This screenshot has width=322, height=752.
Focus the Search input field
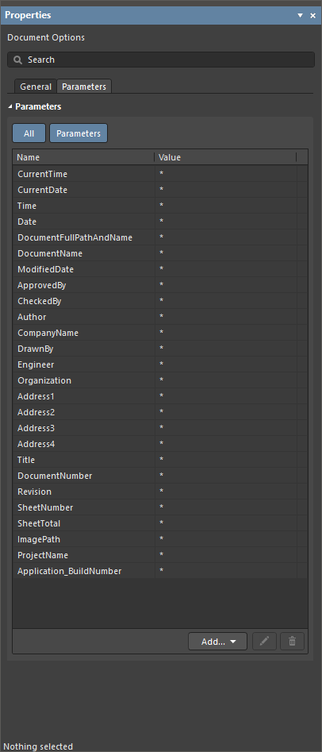pos(161,60)
